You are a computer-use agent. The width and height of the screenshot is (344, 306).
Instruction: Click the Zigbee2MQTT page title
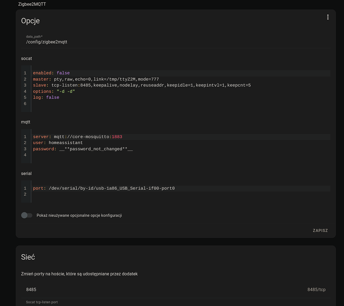(32, 4)
